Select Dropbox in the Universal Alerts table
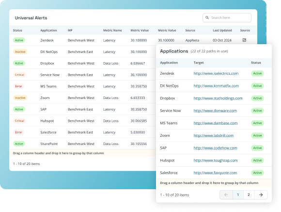Screen dimensions: 281x212 pyautogui.click(x=47, y=64)
